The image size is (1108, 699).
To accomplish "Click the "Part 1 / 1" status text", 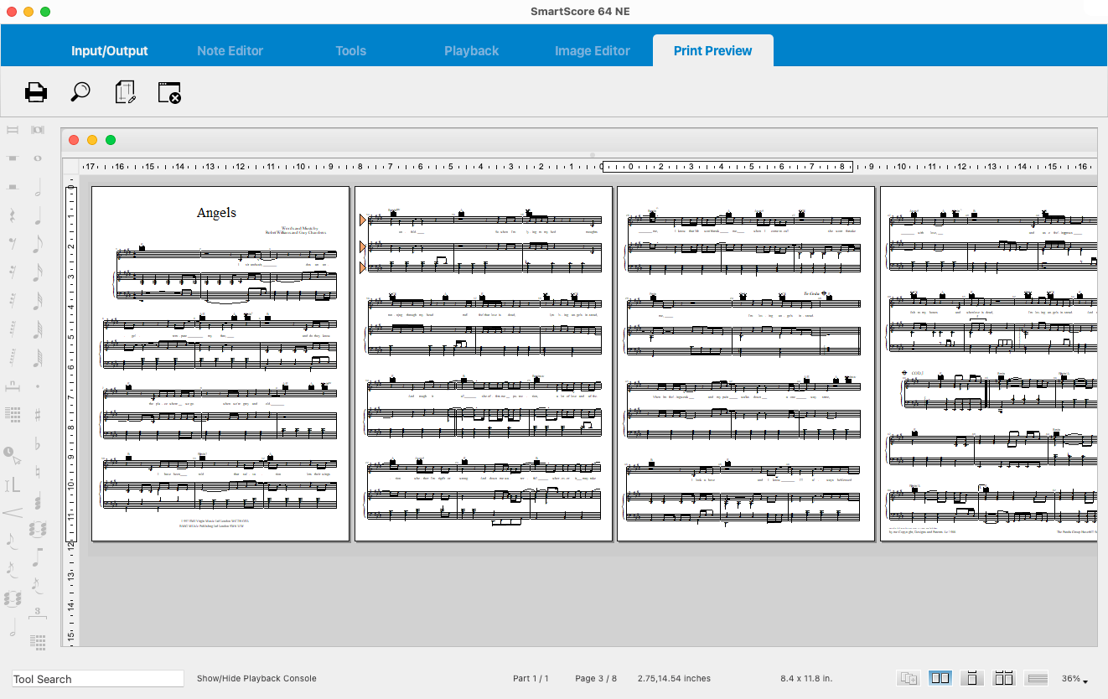I will 531,679.
